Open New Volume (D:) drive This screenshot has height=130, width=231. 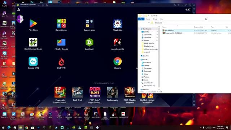click(149, 86)
